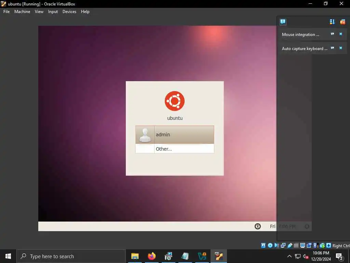350x263 pixels.
Task: Open the Input menu
Action: [53, 12]
